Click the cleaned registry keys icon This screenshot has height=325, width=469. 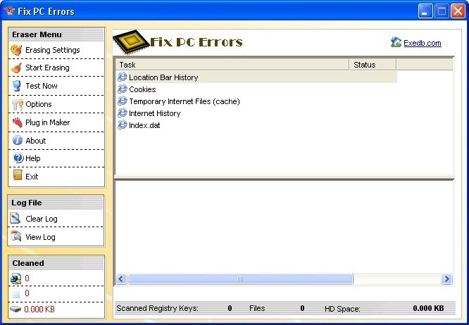coord(15,279)
